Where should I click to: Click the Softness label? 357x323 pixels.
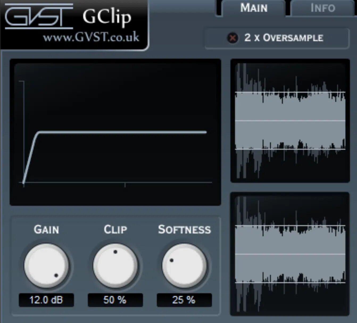pyautogui.click(x=184, y=230)
